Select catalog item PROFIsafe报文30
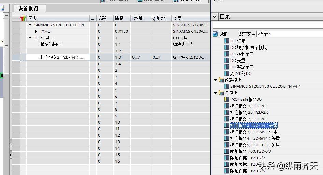This screenshot has height=175, width=323. click(x=246, y=99)
